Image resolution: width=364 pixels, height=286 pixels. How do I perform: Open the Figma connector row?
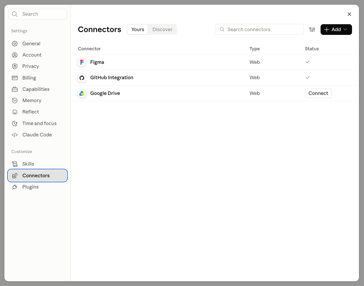[x=215, y=62]
